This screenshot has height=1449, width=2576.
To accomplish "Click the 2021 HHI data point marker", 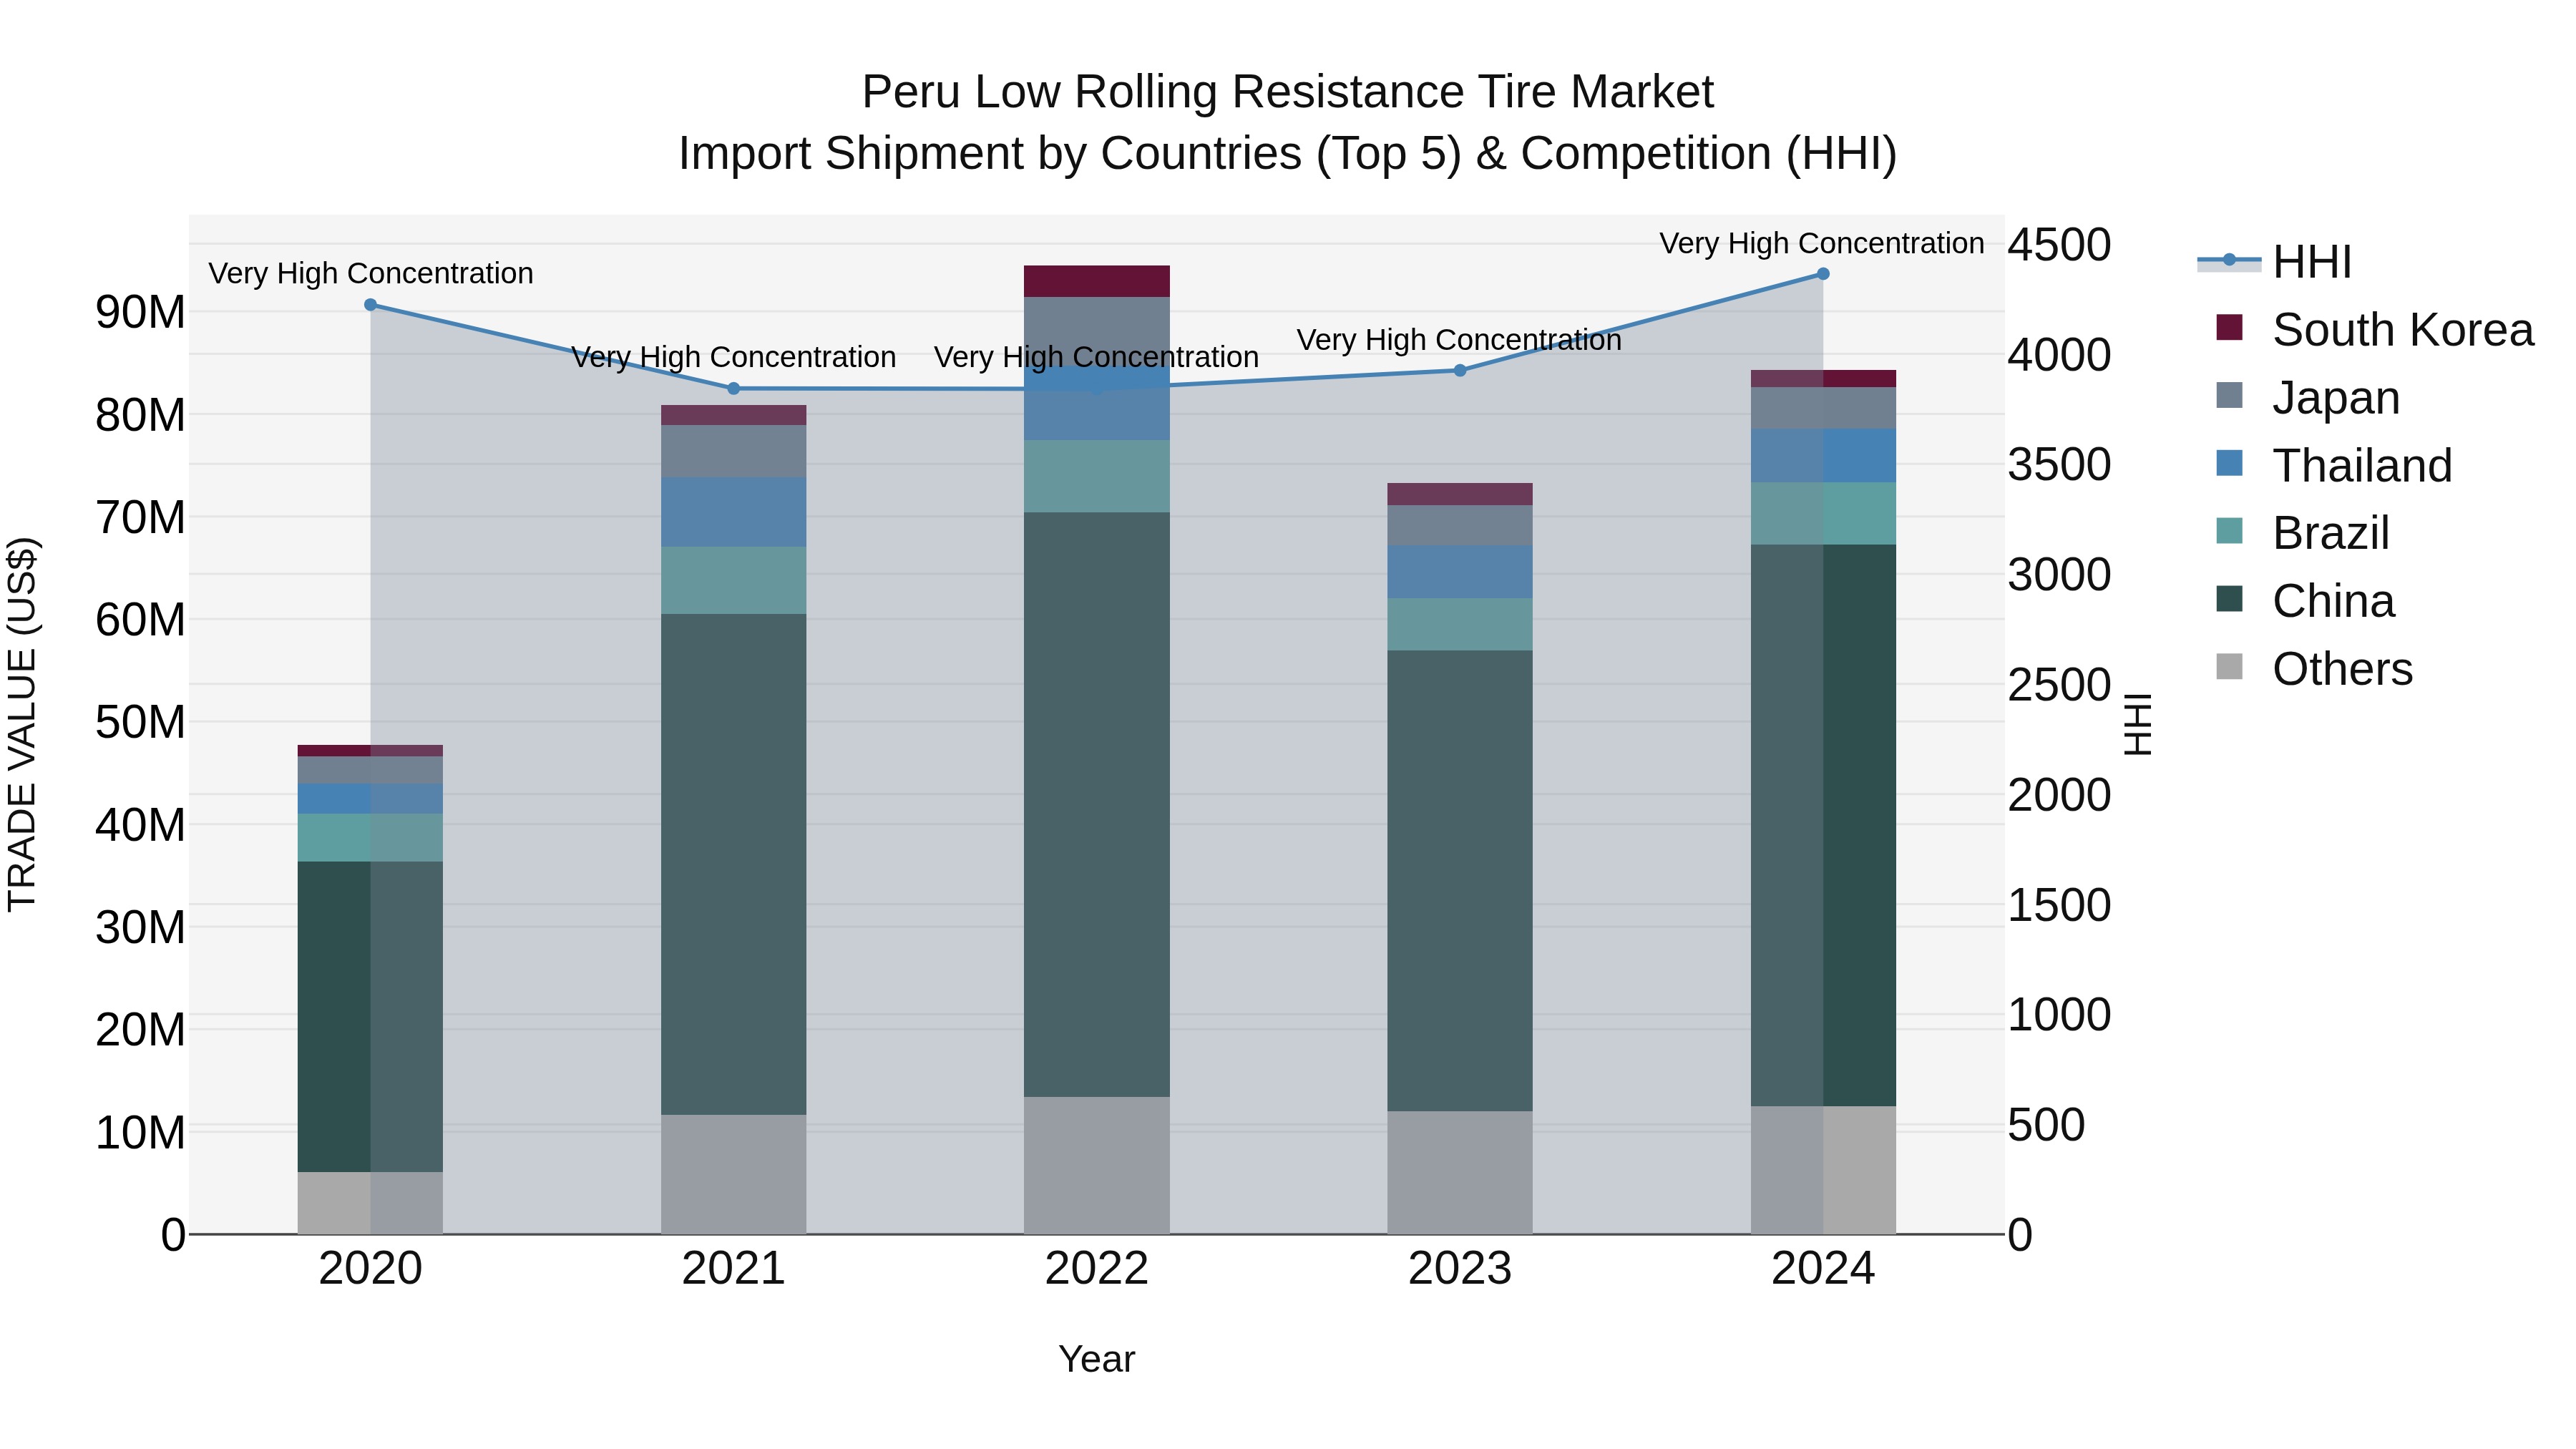I will [x=733, y=389].
